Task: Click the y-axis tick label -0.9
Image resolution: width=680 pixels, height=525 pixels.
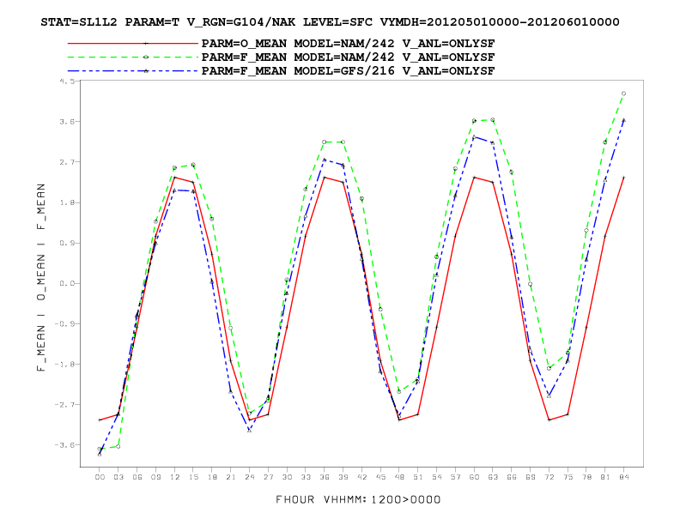Action: point(65,324)
